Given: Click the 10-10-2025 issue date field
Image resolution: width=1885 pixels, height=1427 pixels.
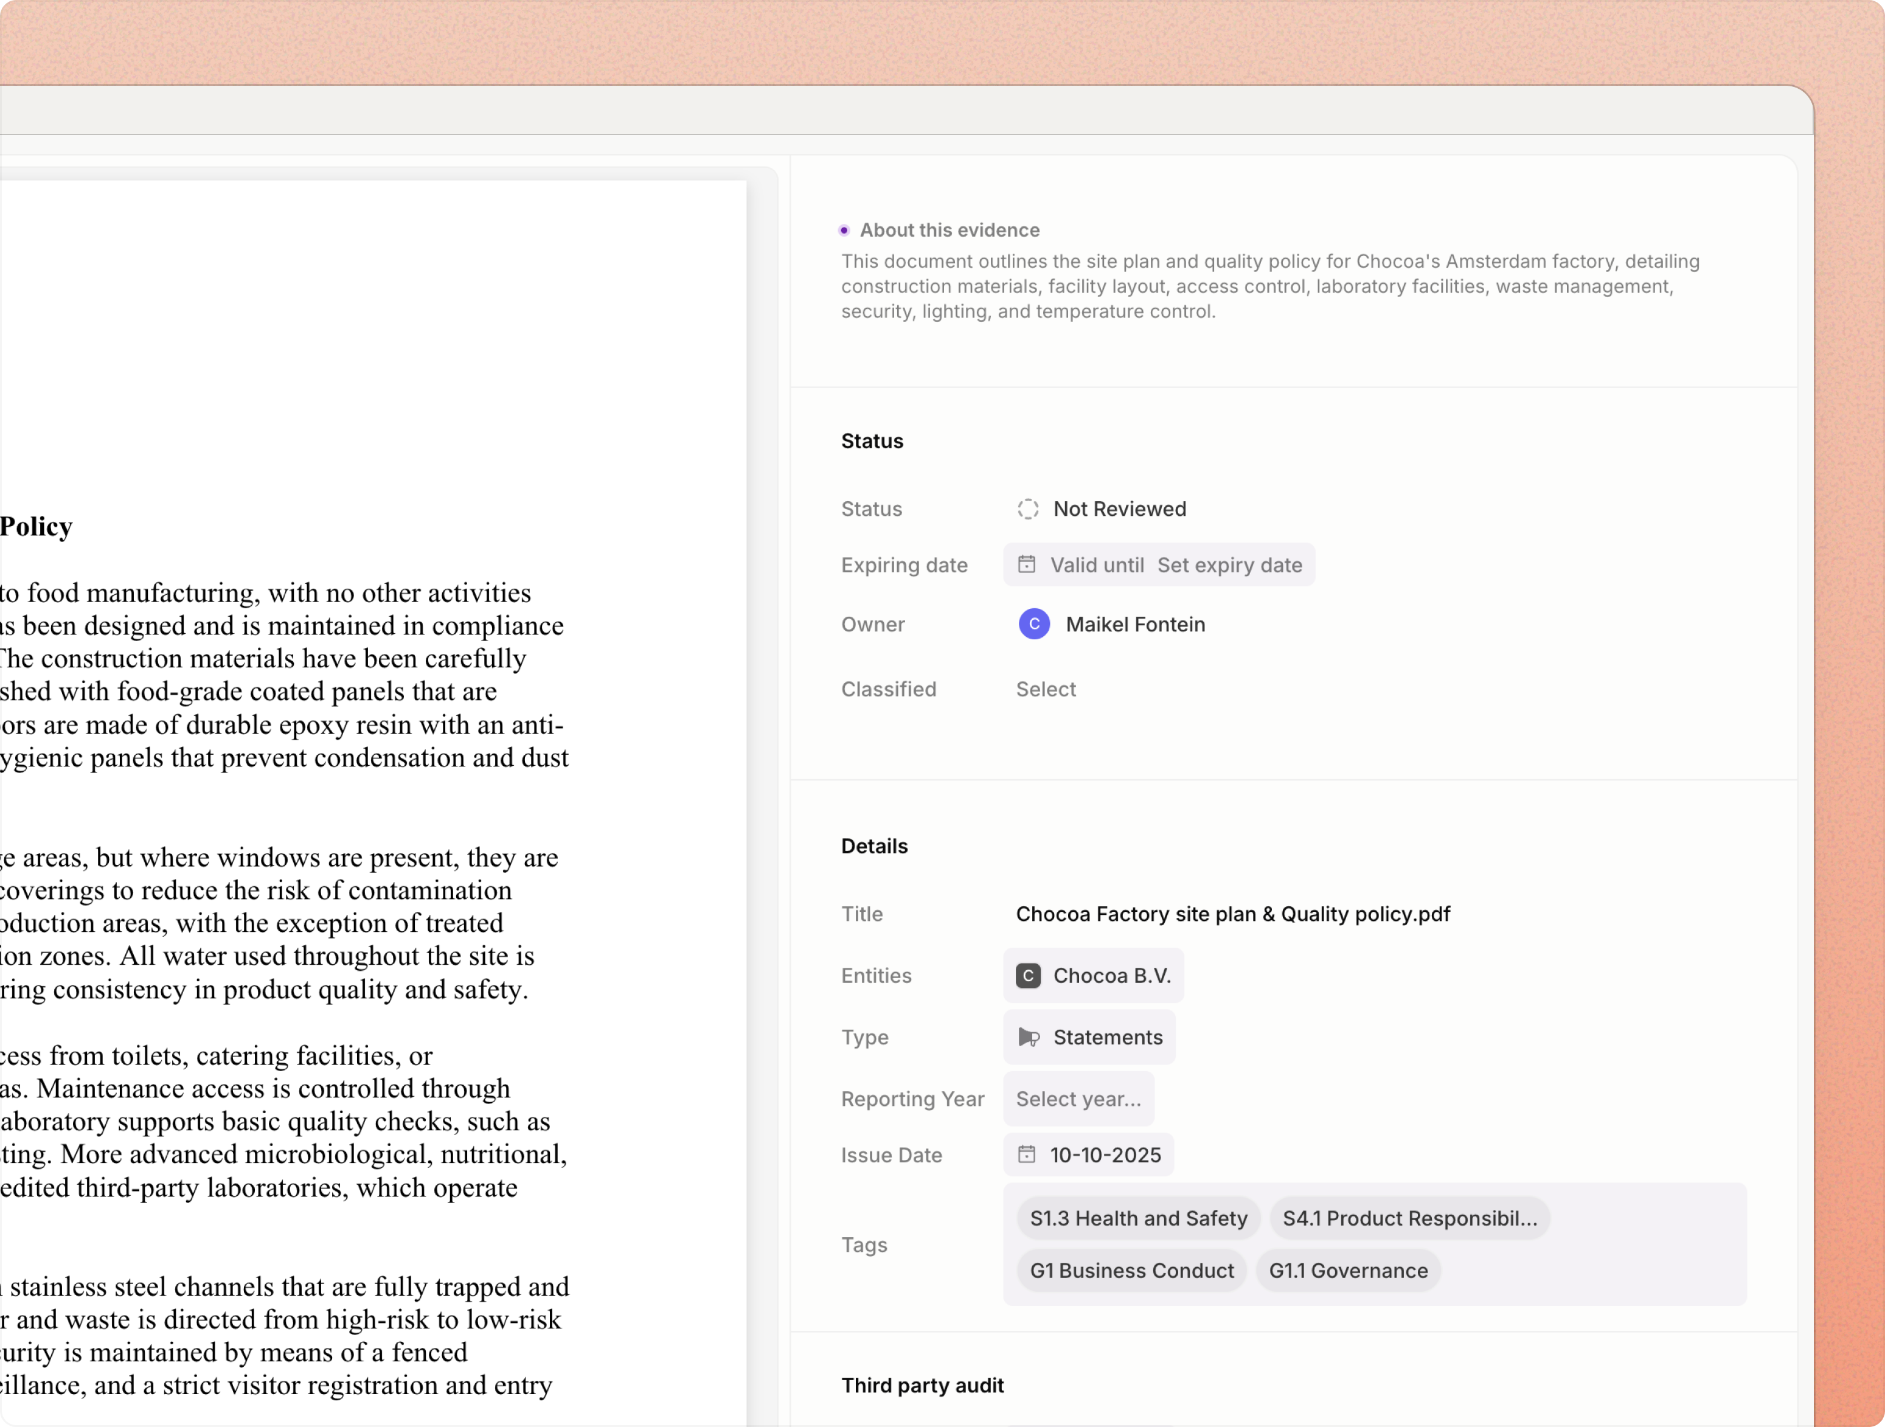Looking at the screenshot, I should (x=1105, y=1154).
